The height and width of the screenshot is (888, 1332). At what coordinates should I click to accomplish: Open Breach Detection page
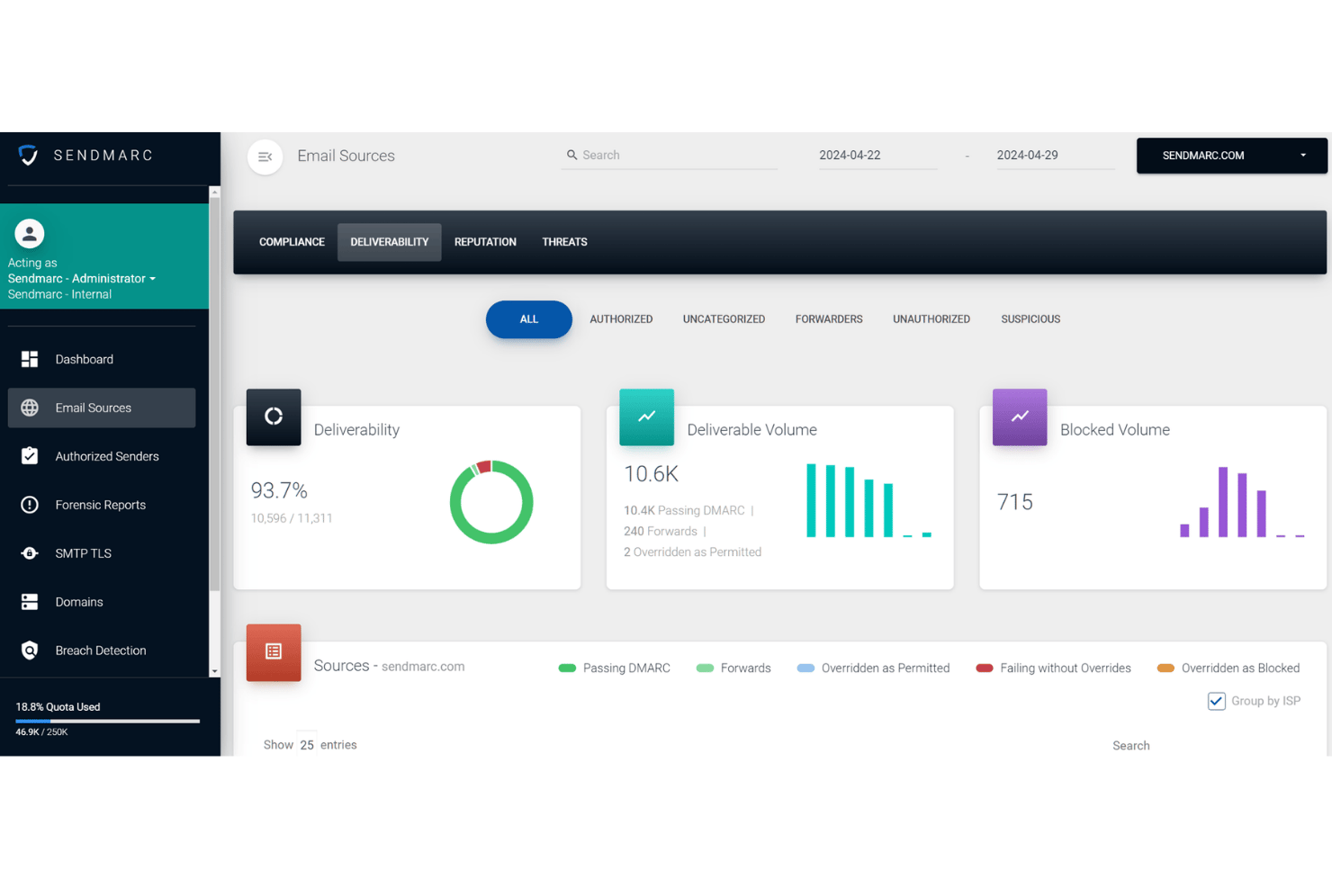point(102,650)
